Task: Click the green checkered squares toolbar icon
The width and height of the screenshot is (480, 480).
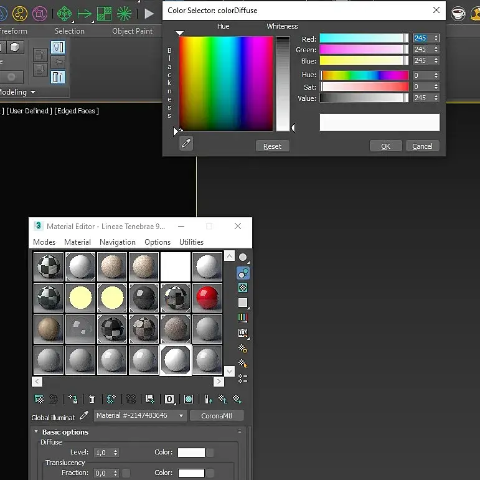Action: coord(105,14)
